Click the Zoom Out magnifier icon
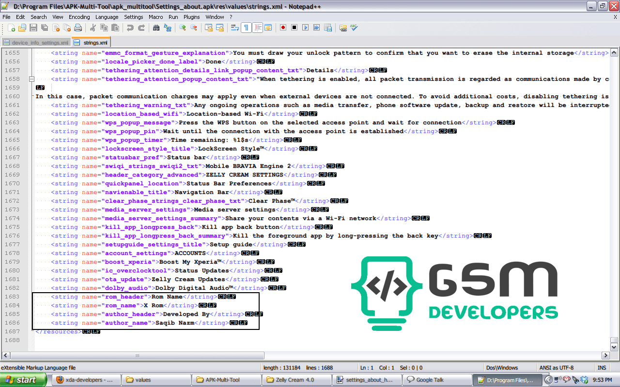The width and height of the screenshot is (620, 387). (194, 28)
